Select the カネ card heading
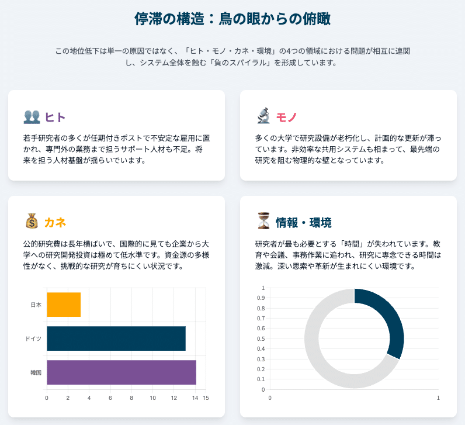Viewport: 465px width, 425px height. click(x=55, y=222)
